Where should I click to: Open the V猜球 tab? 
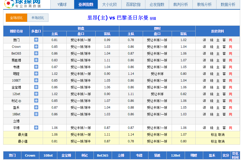click(x=62, y=4)
